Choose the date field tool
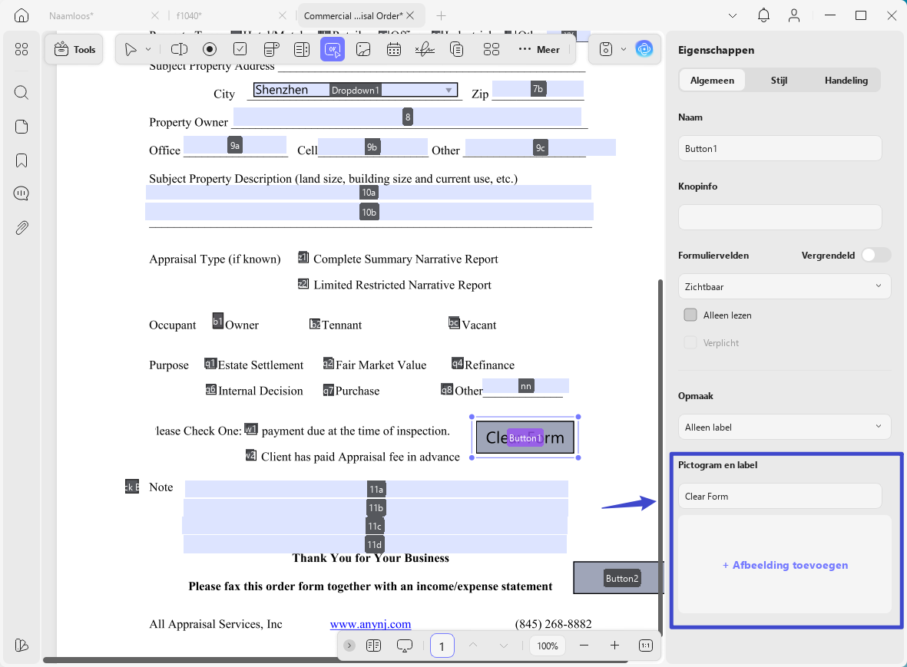Image resolution: width=907 pixels, height=667 pixels. coord(394,50)
